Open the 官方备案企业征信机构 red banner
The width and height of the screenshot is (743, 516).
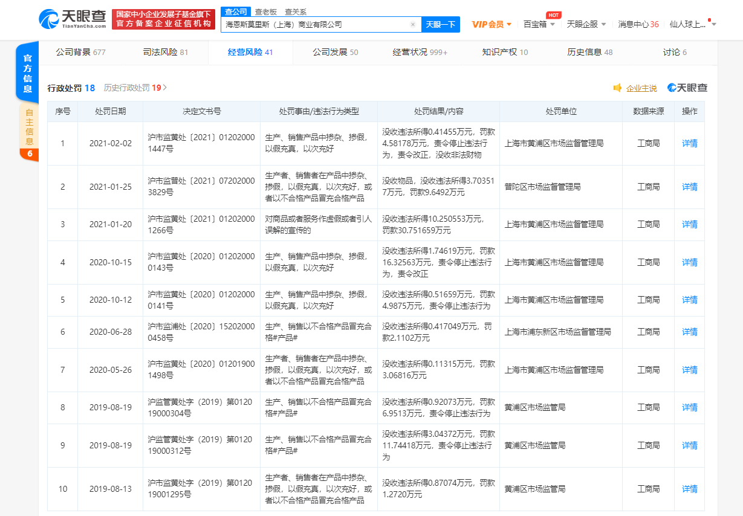(x=163, y=19)
